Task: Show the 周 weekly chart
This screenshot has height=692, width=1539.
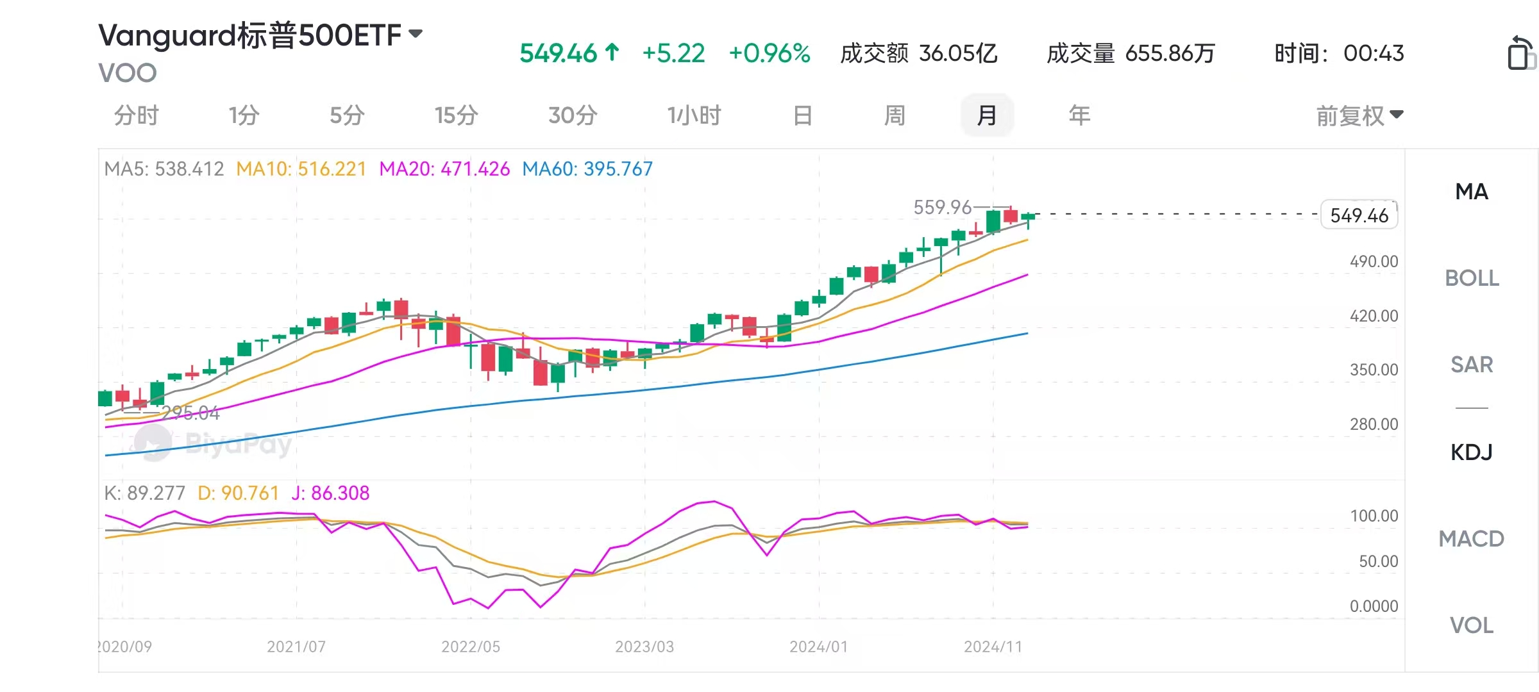Action: [x=895, y=116]
